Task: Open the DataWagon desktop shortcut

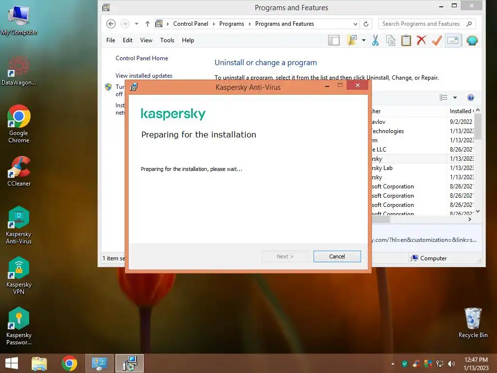Action: click(x=19, y=70)
